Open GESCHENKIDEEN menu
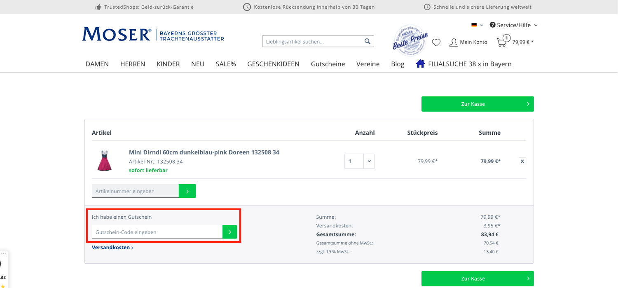The width and height of the screenshot is (618, 288). click(273, 64)
